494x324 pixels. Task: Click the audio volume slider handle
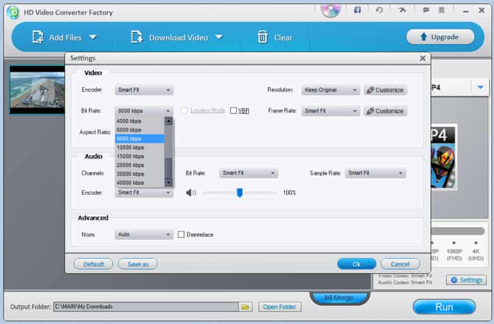(240, 193)
